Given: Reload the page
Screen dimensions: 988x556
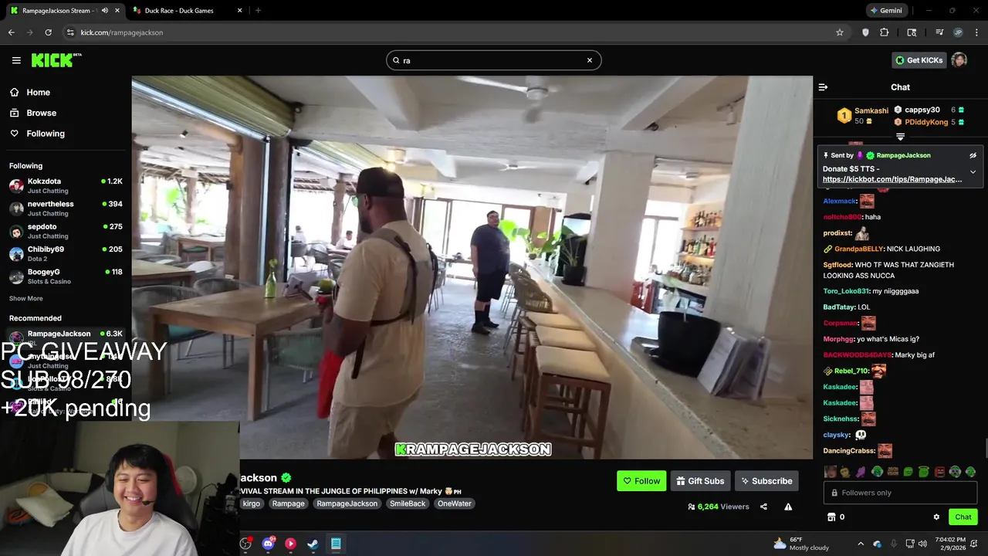Looking at the screenshot, I should (x=48, y=32).
